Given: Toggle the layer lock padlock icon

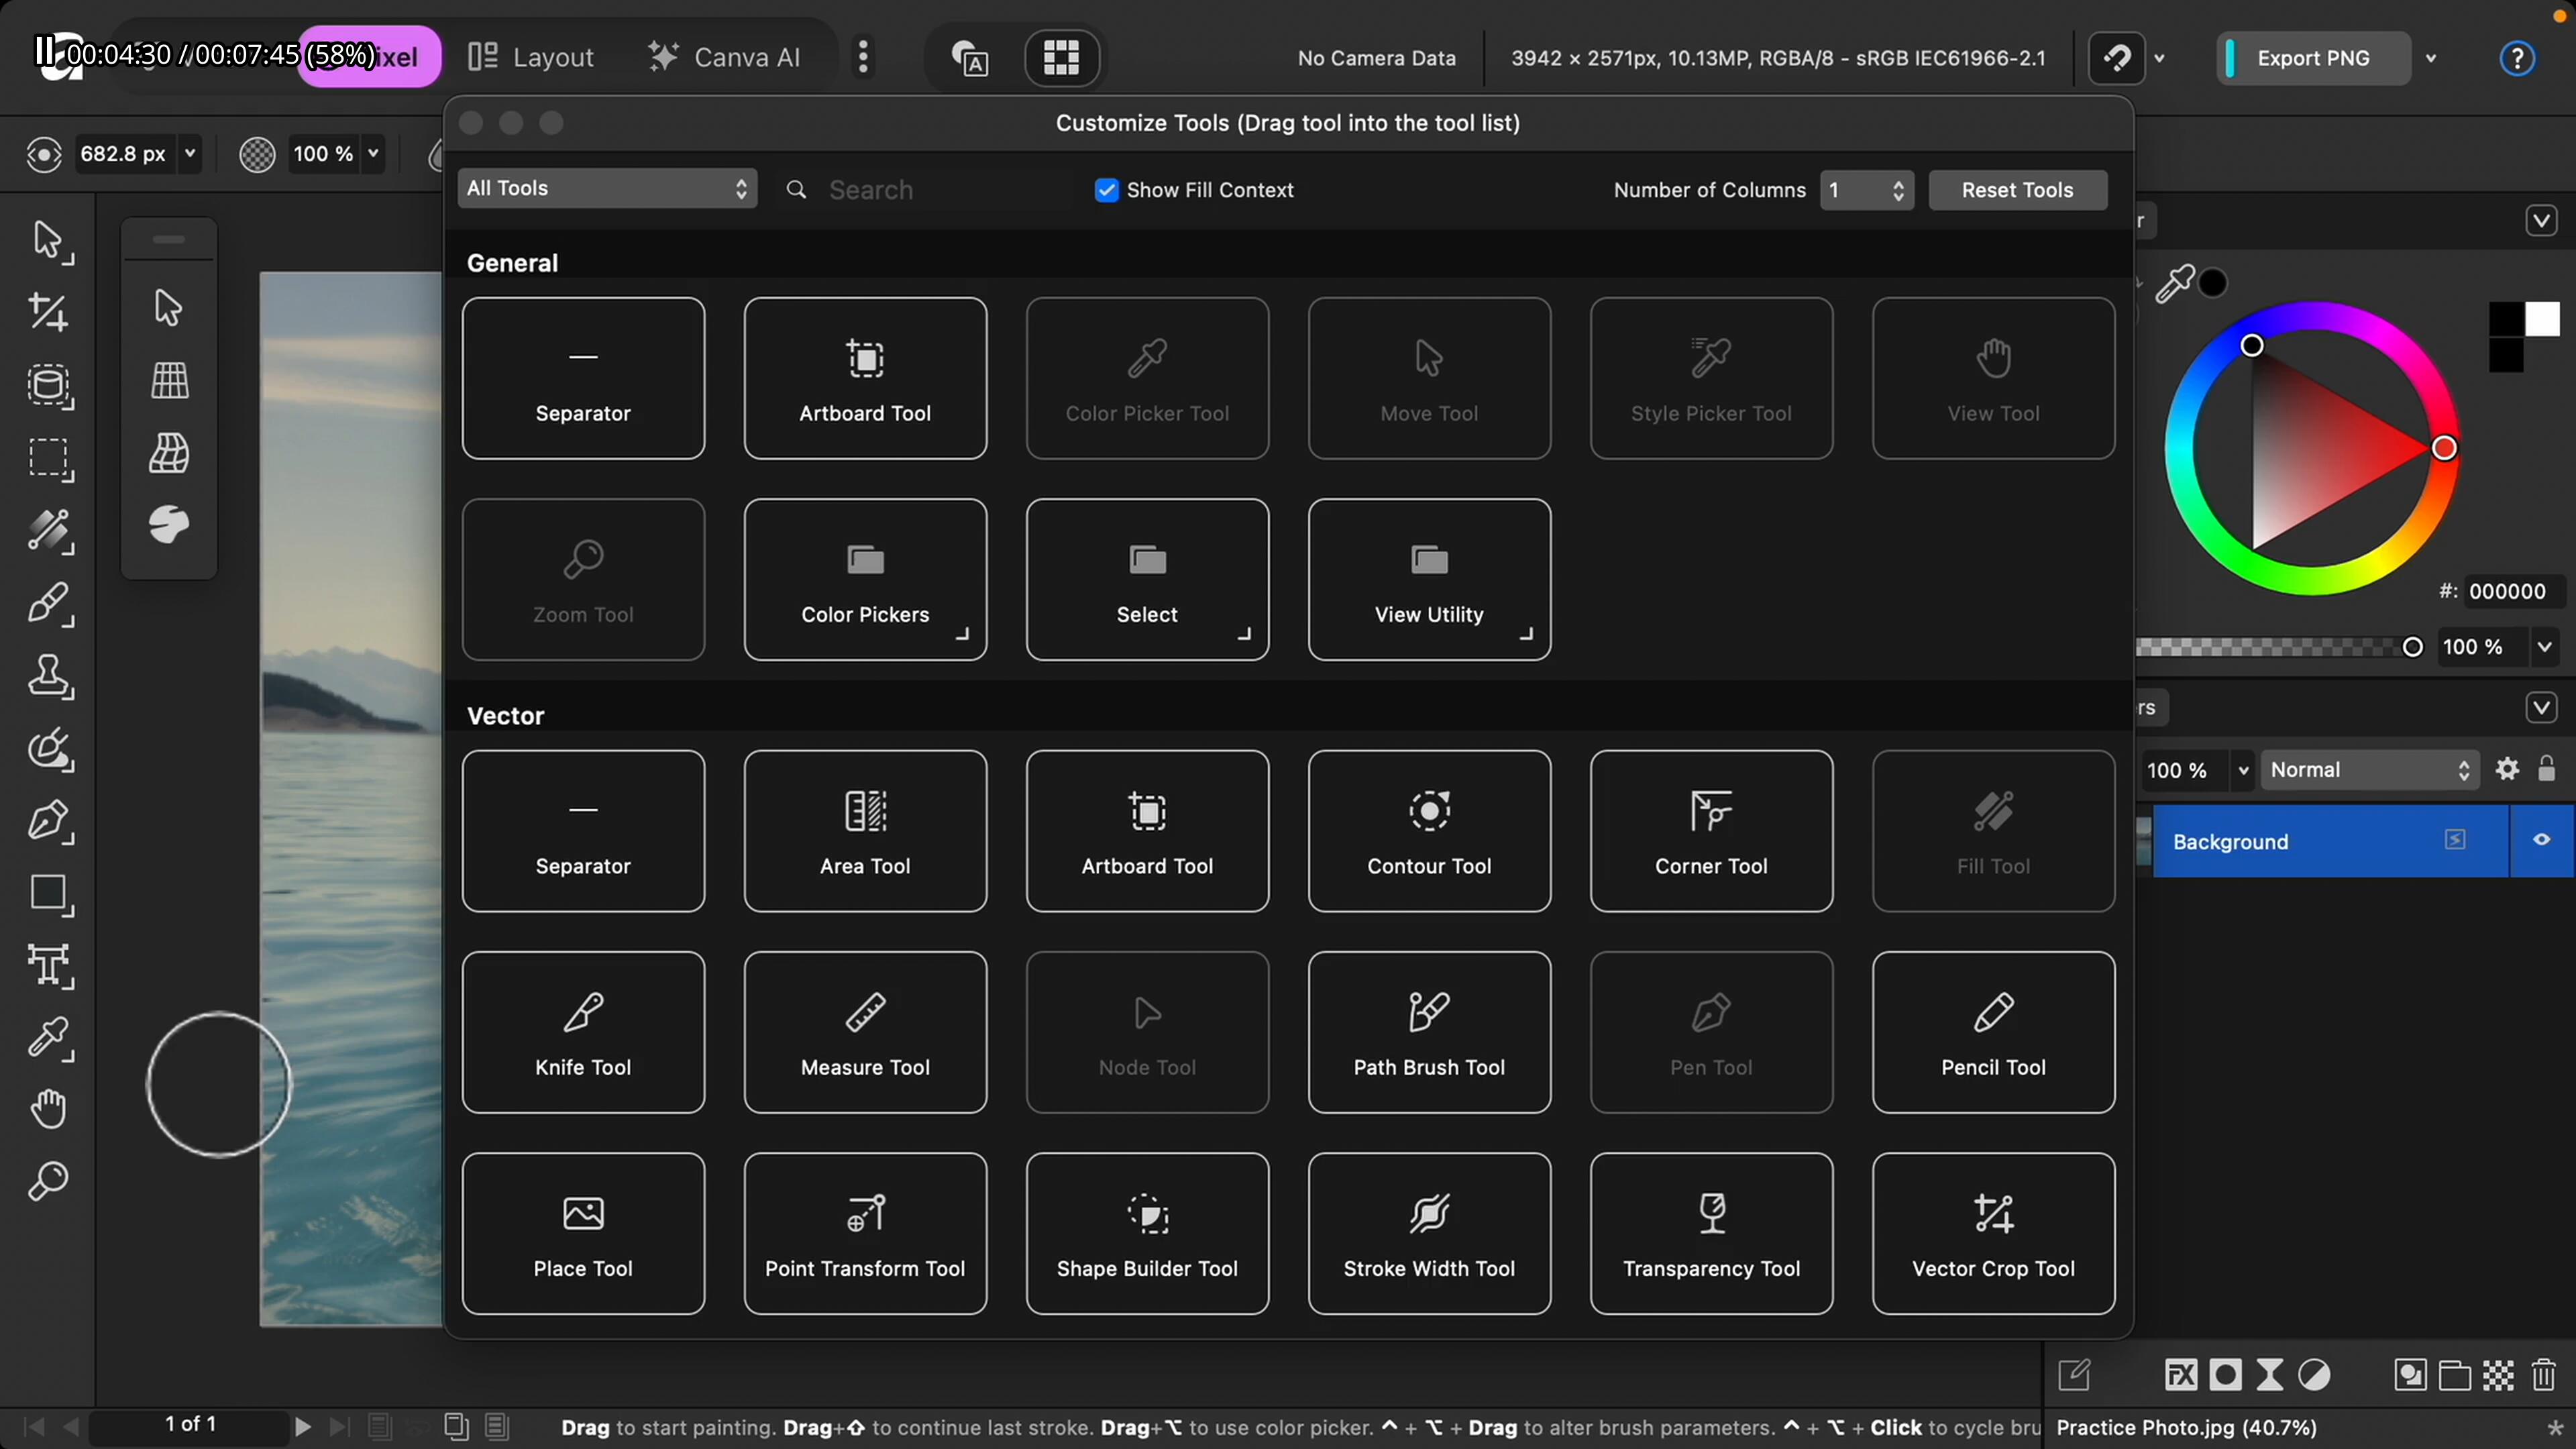Looking at the screenshot, I should click(x=2547, y=769).
